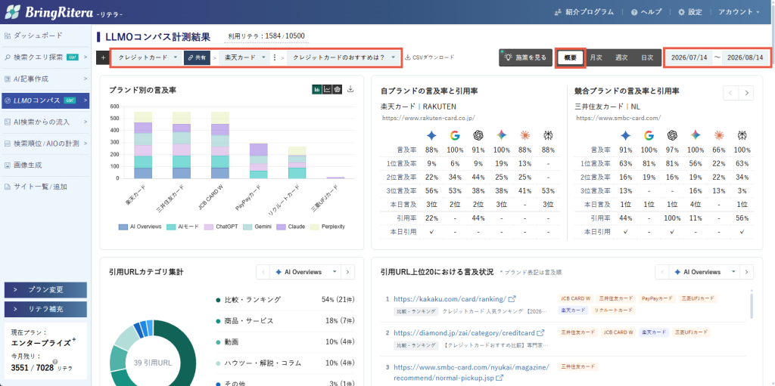Toggle ChatGPT series in chart legend

[x=222, y=227]
